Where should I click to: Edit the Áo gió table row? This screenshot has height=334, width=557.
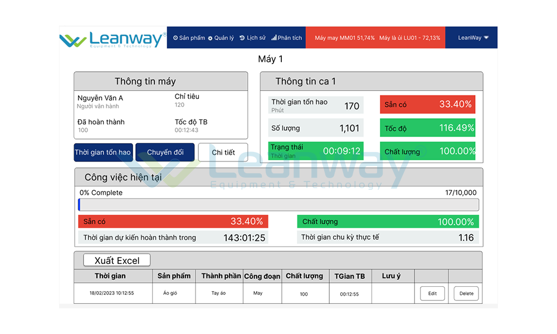coord(432,293)
